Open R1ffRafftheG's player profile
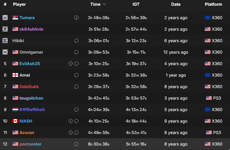This screenshot has width=230, height=150. point(32,109)
